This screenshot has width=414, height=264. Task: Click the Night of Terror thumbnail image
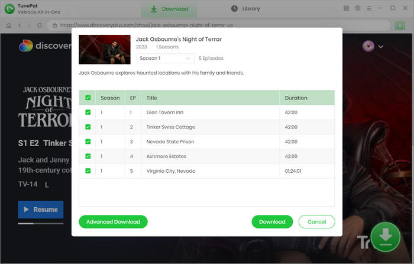click(x=105, y=49)
